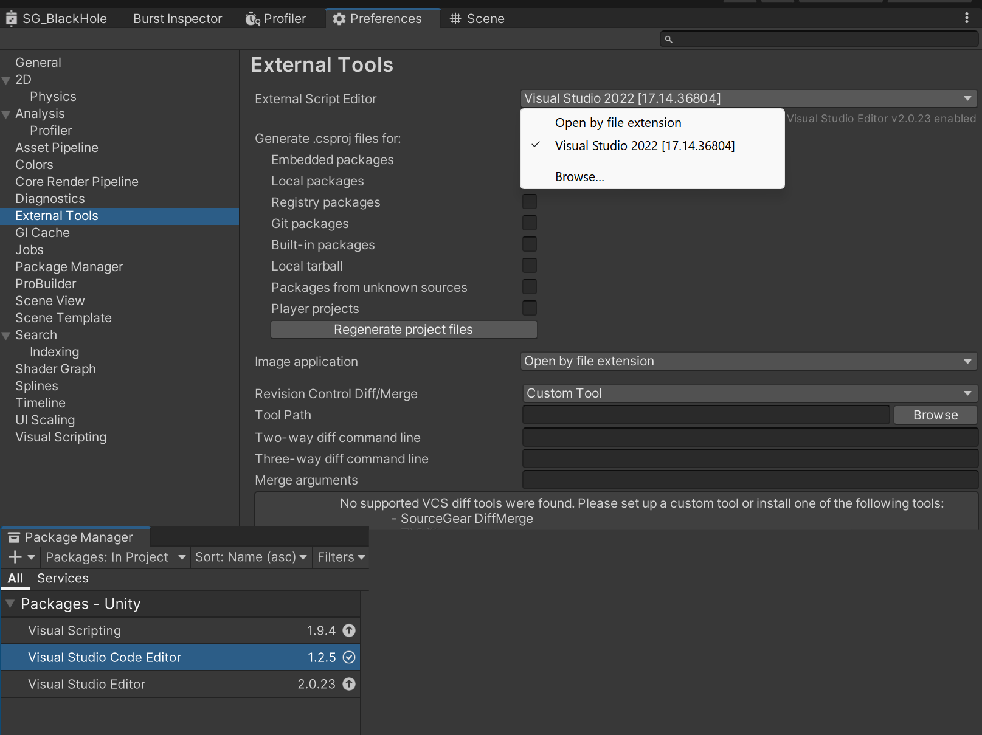Click the Package Manager tab icon
This screenshot has width=982, height=735.
14,537
